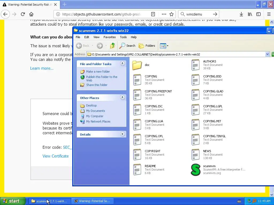Select the COPYING text document icon
Screen dimensions: 274x205
(137, 80)
